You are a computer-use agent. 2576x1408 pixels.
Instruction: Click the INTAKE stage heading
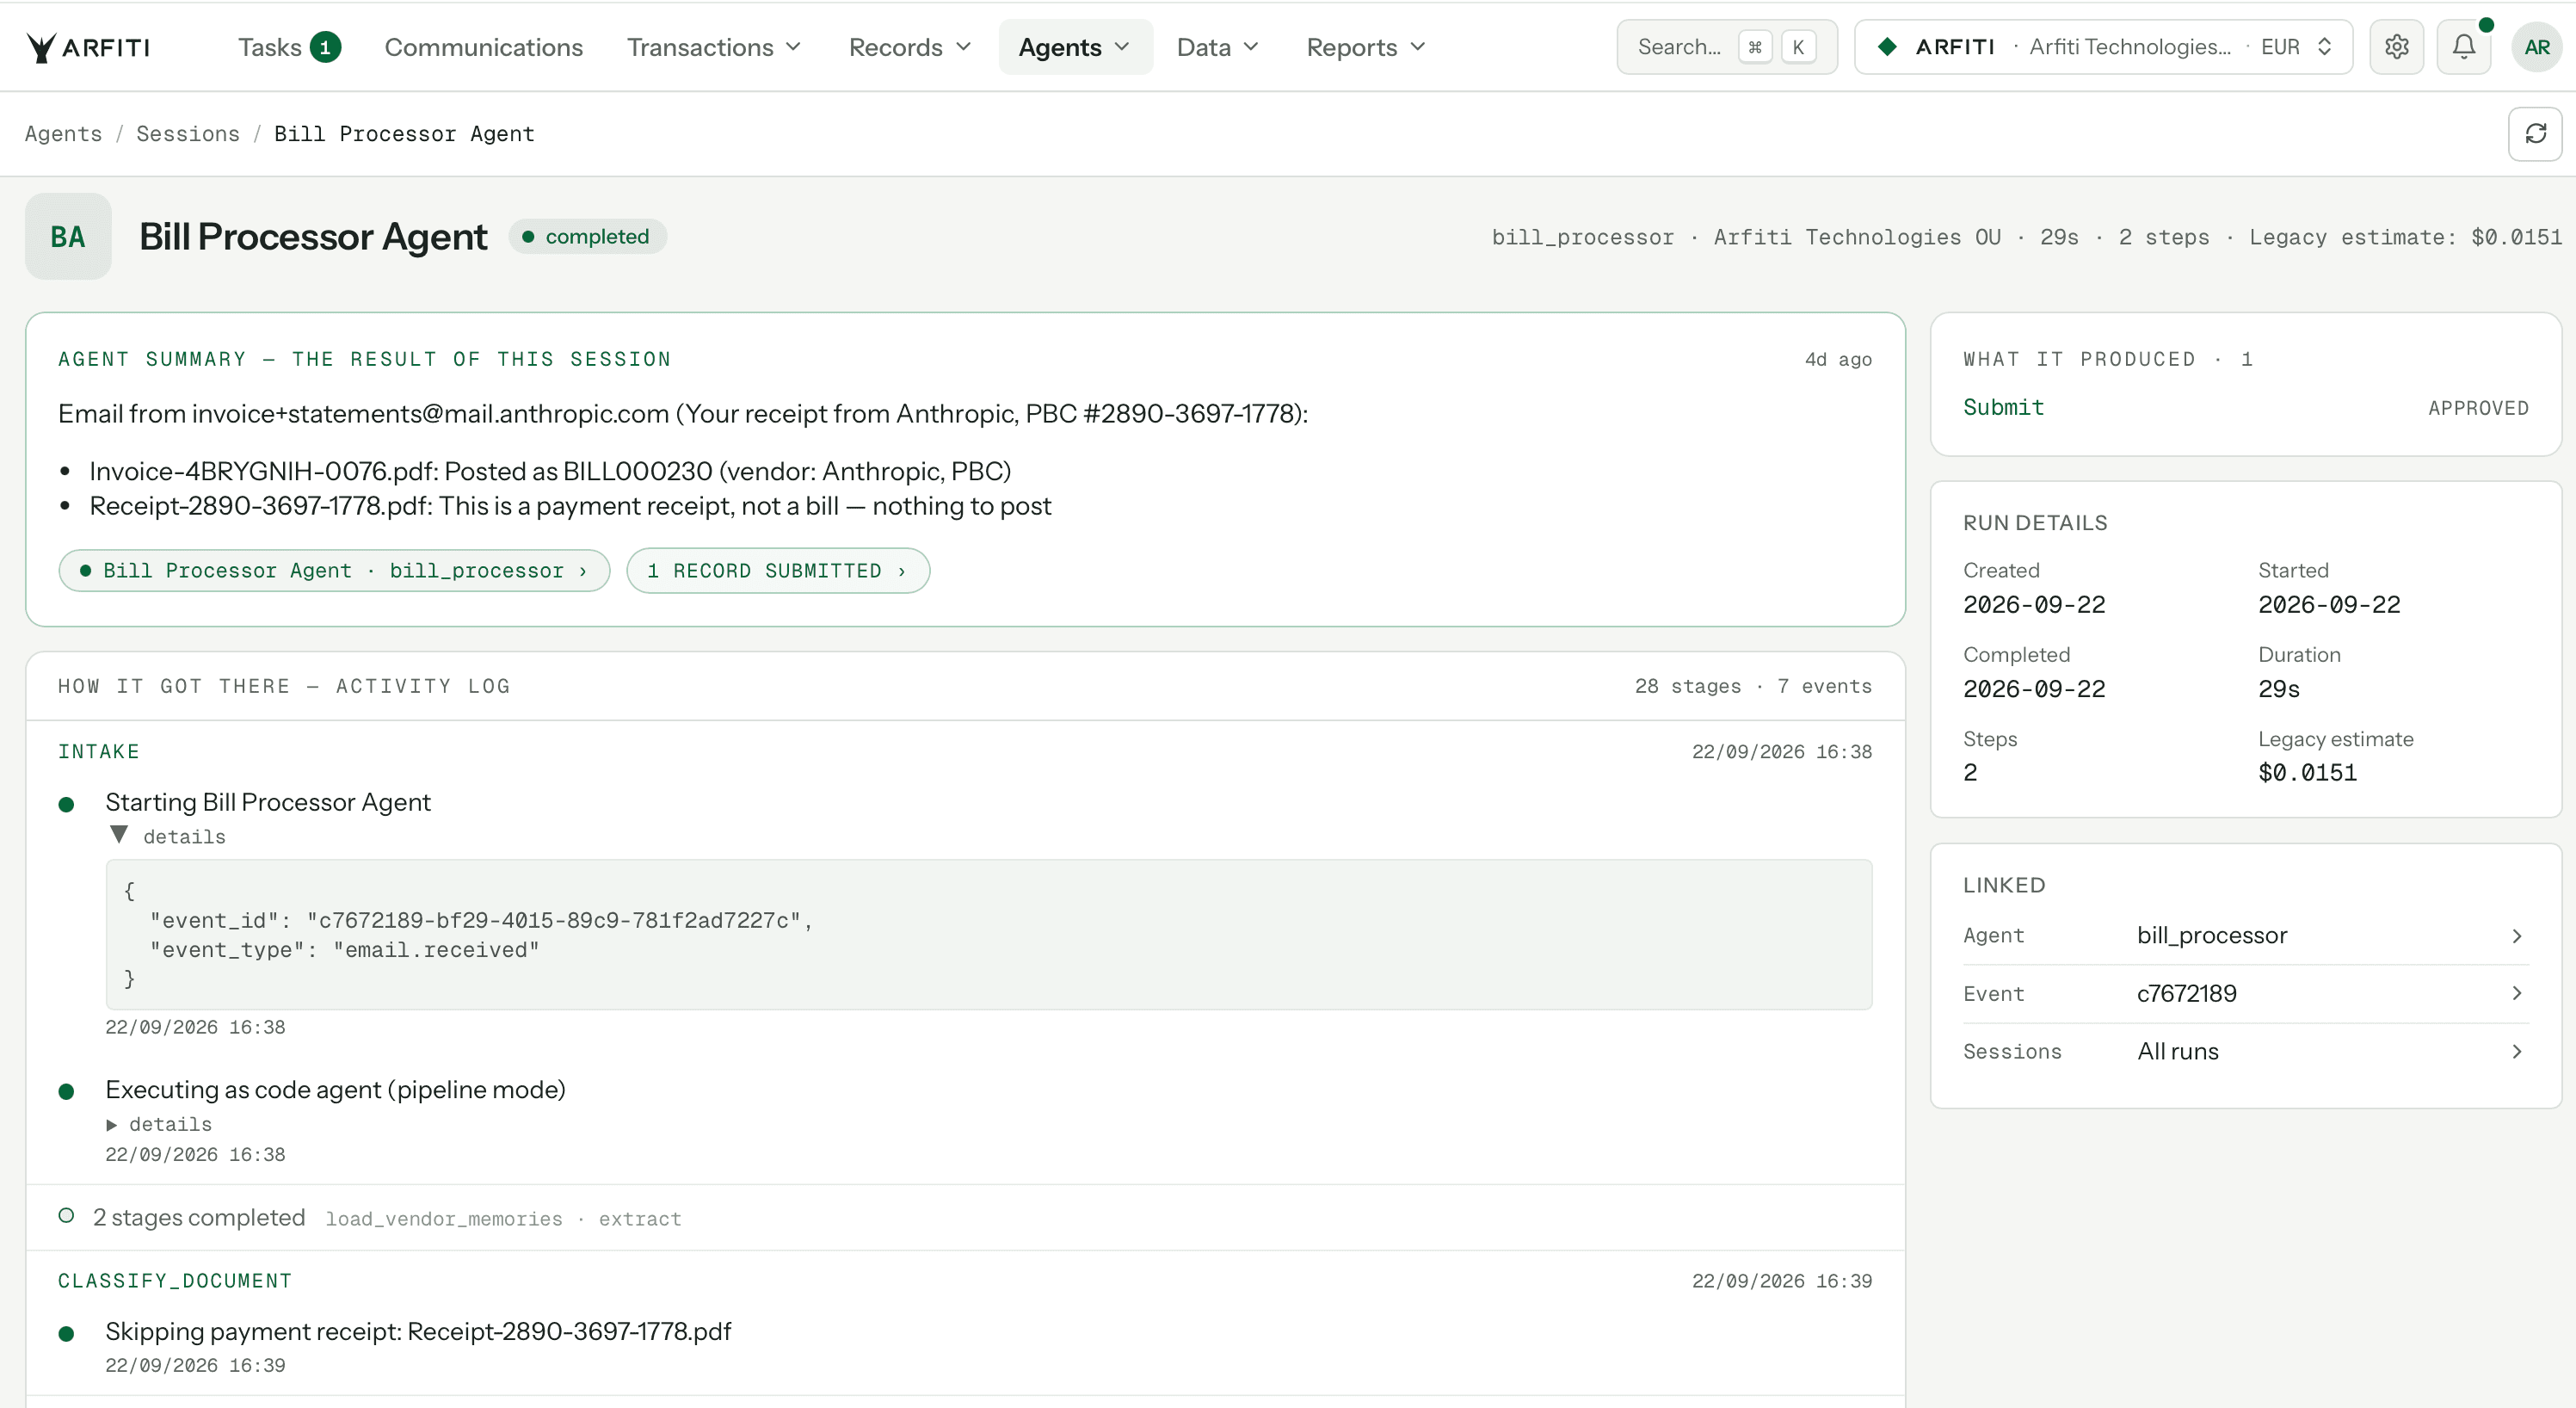click(x=98, y=752)
